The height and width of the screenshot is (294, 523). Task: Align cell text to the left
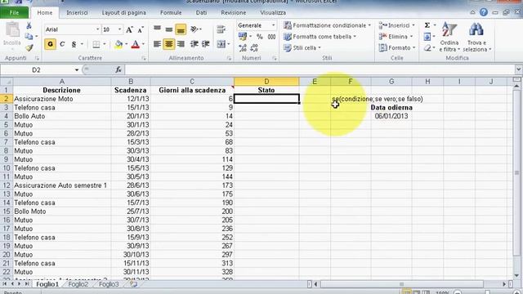click(x=157, y=44)
